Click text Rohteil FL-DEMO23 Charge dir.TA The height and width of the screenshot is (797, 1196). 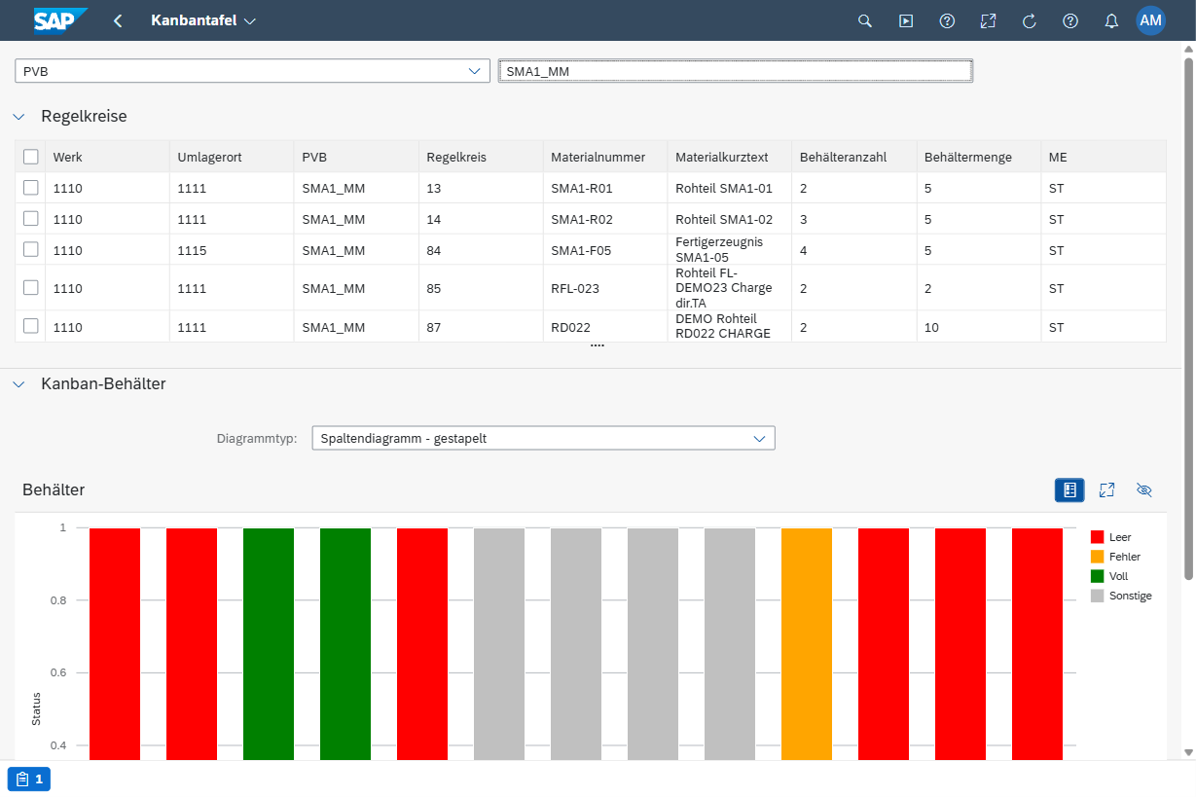(x=724, y=288)
